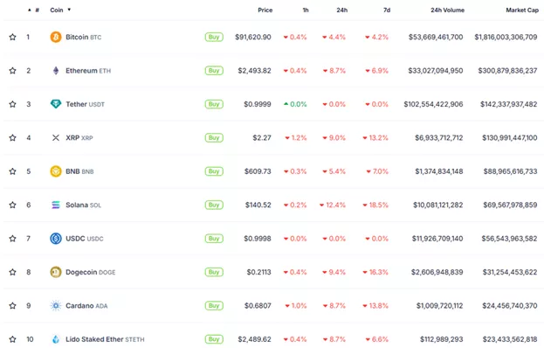Click the Bitcoin orange coin logo
This screenshot has width=544, height=348.
coord(56,37)
